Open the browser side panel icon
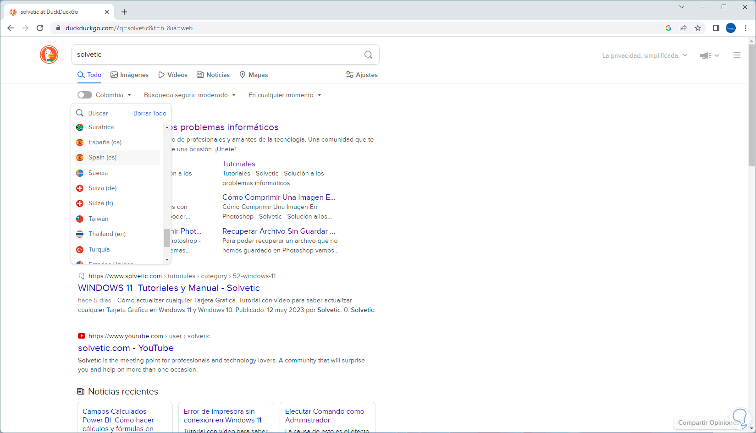 [716, 28]
